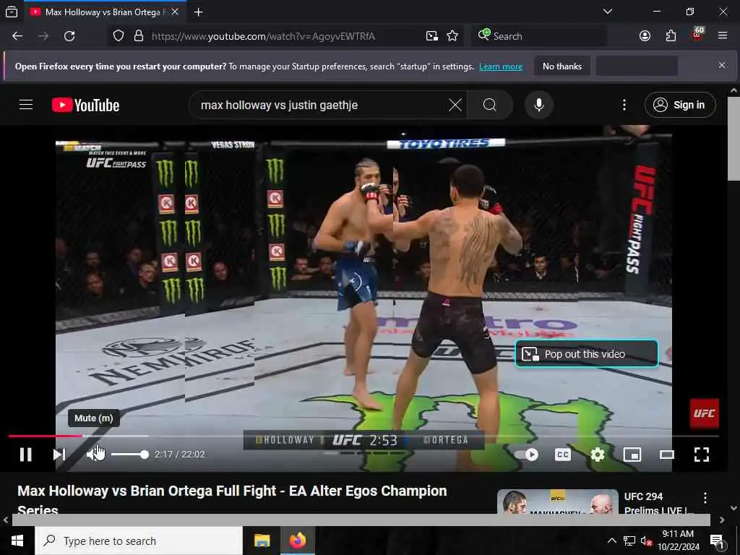This screenshot has width=740, height=555.
Task: Select the Max Holloway vs Brian Ortega tab
Action: (104, 12)
